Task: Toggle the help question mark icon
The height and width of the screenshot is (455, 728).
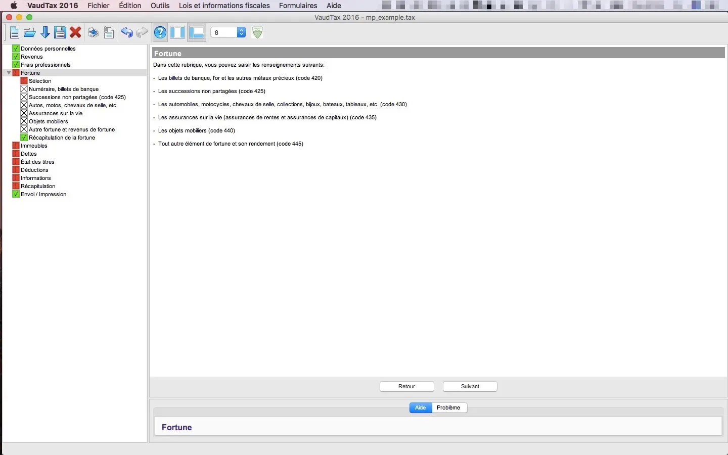Action: (x=160, y=33)
